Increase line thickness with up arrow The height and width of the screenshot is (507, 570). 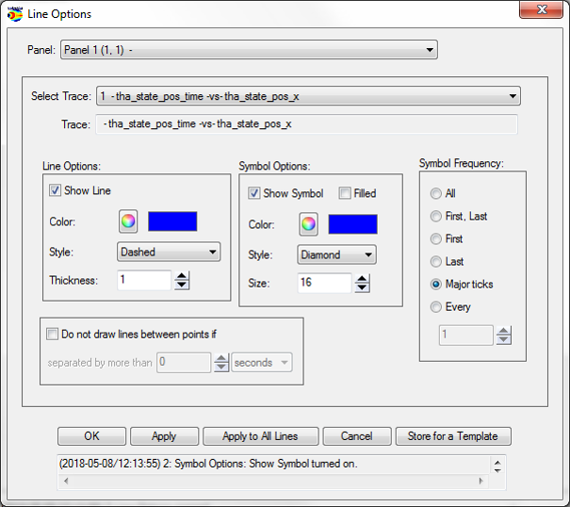pos(182,275)
